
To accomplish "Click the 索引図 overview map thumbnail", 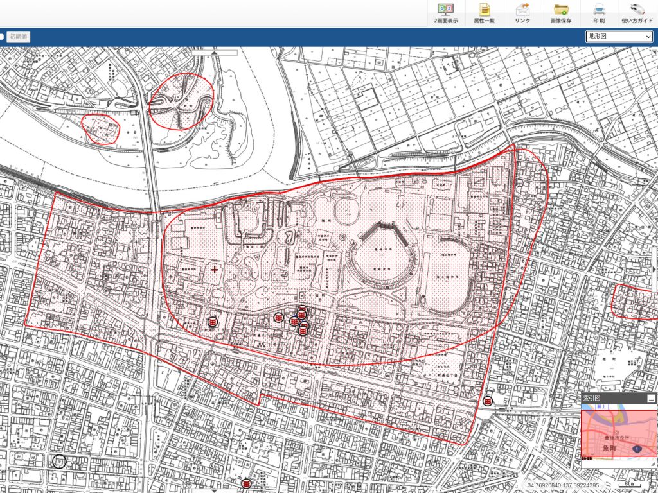I will (x=619, y=433).
